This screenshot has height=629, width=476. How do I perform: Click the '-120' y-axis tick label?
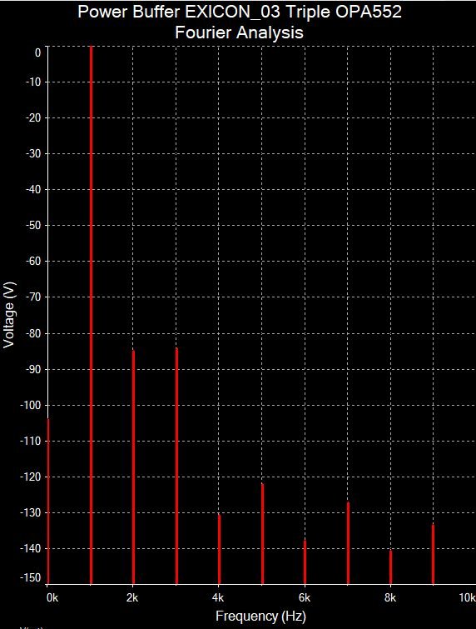click(x=31, y=477)
